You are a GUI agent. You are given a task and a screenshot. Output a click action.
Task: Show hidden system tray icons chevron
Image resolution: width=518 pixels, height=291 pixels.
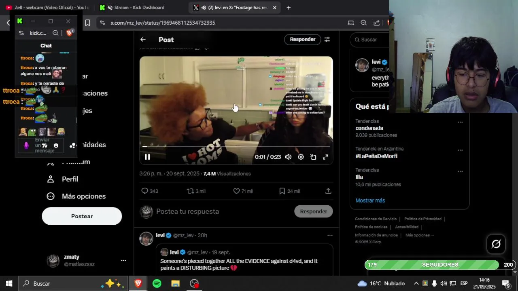tap(416, 283)
